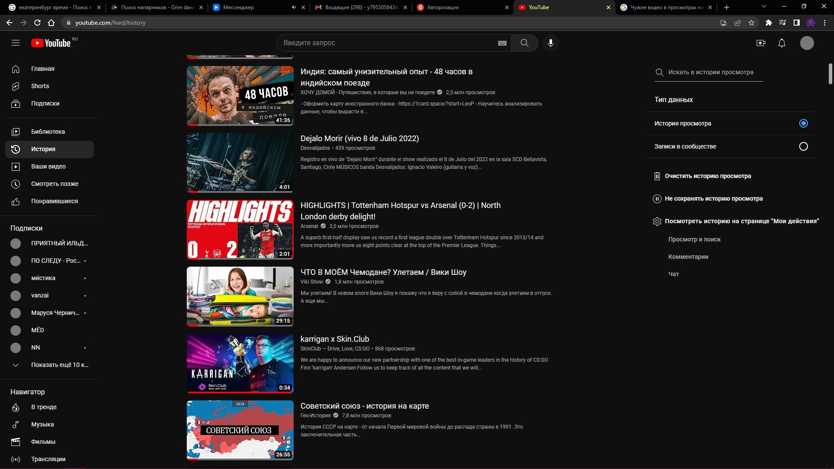Image resolution: width=834 pixels, height=469 pixels.
Task: Open the YouTube hamburger guide menu
Action: (x=16, y=43)
